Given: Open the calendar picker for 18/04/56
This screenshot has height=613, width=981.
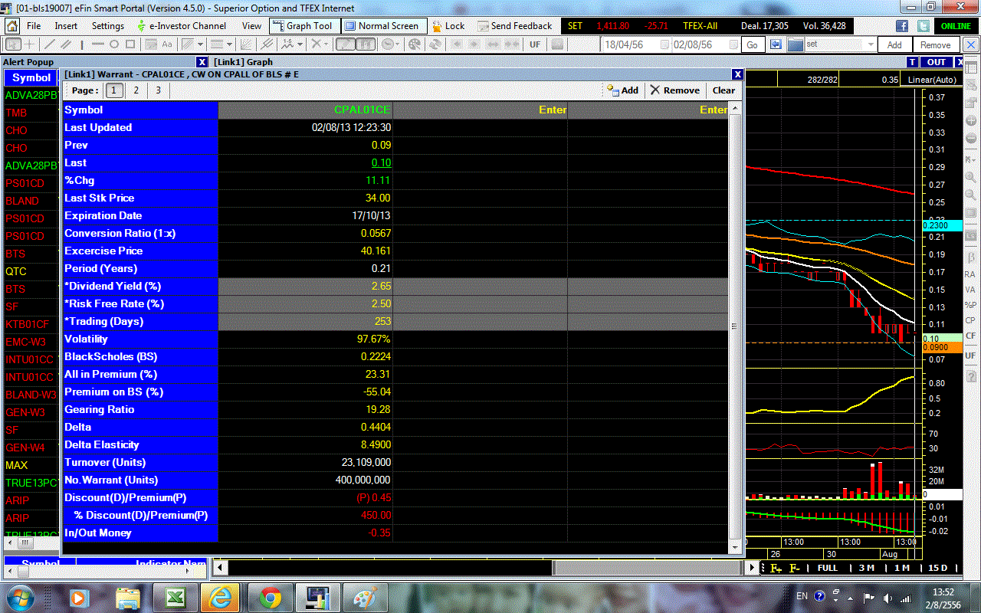Looking at the screenshot, I should (664, 44).
